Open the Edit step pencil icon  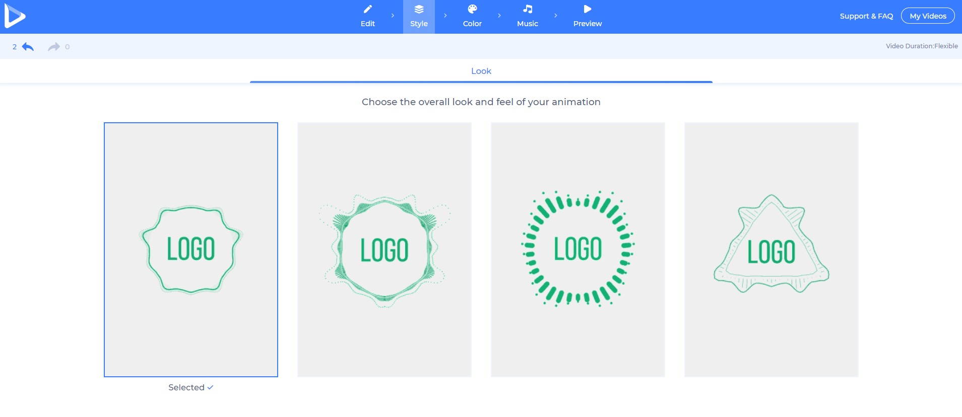pos(368,10)
